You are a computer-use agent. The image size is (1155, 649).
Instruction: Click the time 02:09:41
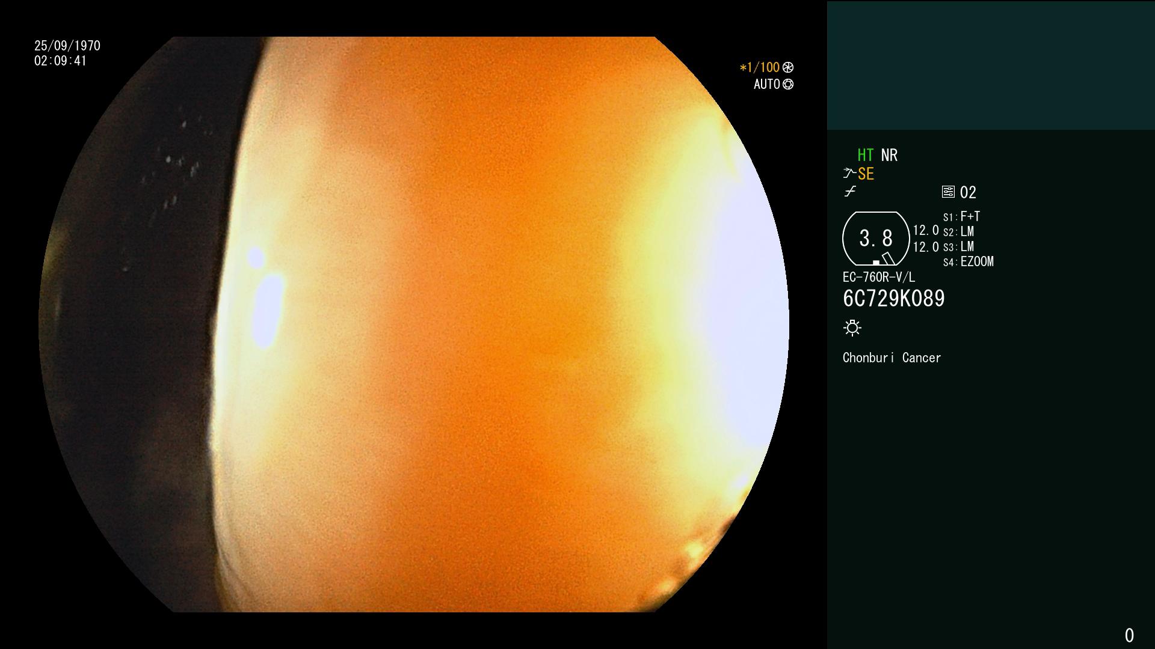click(60, 61)
